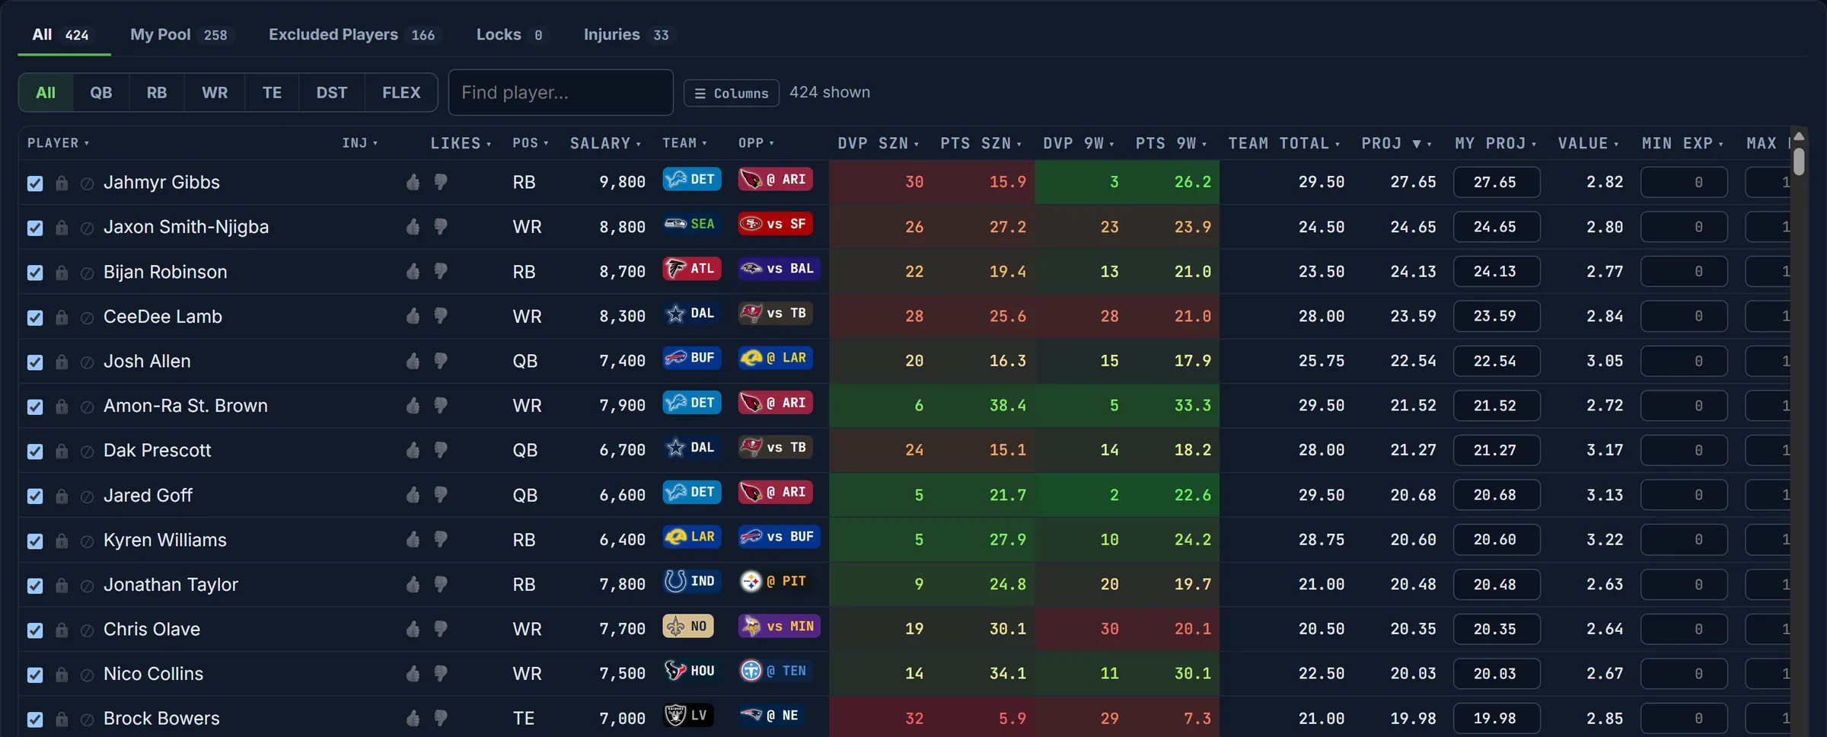Open the Columns settings button
This screenshot has width=1827, height=737.
tap(731, 93)
